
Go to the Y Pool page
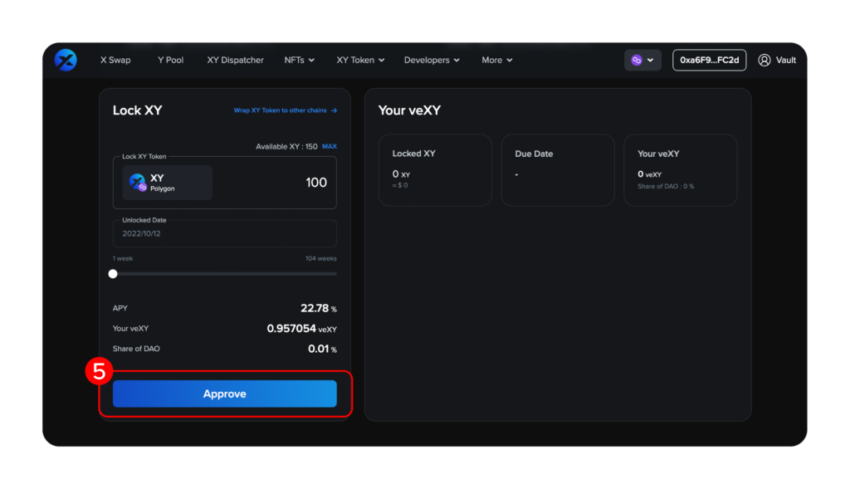(x=170, y=60)
